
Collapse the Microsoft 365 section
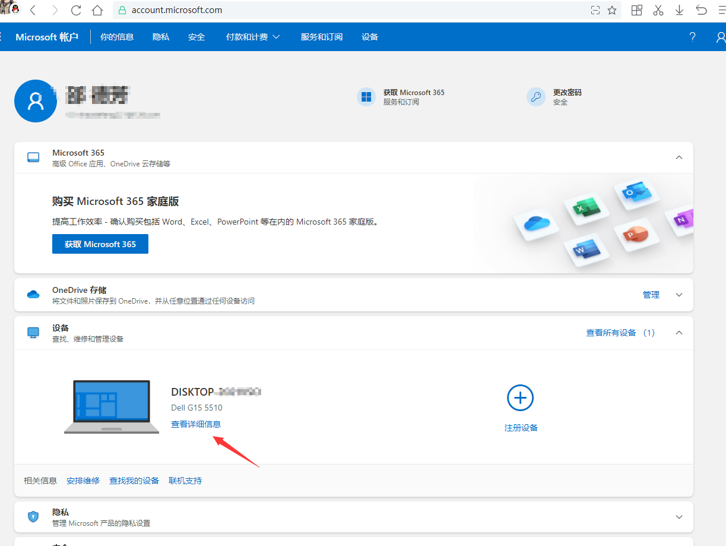pyautogui.click(x=679, y=157)
